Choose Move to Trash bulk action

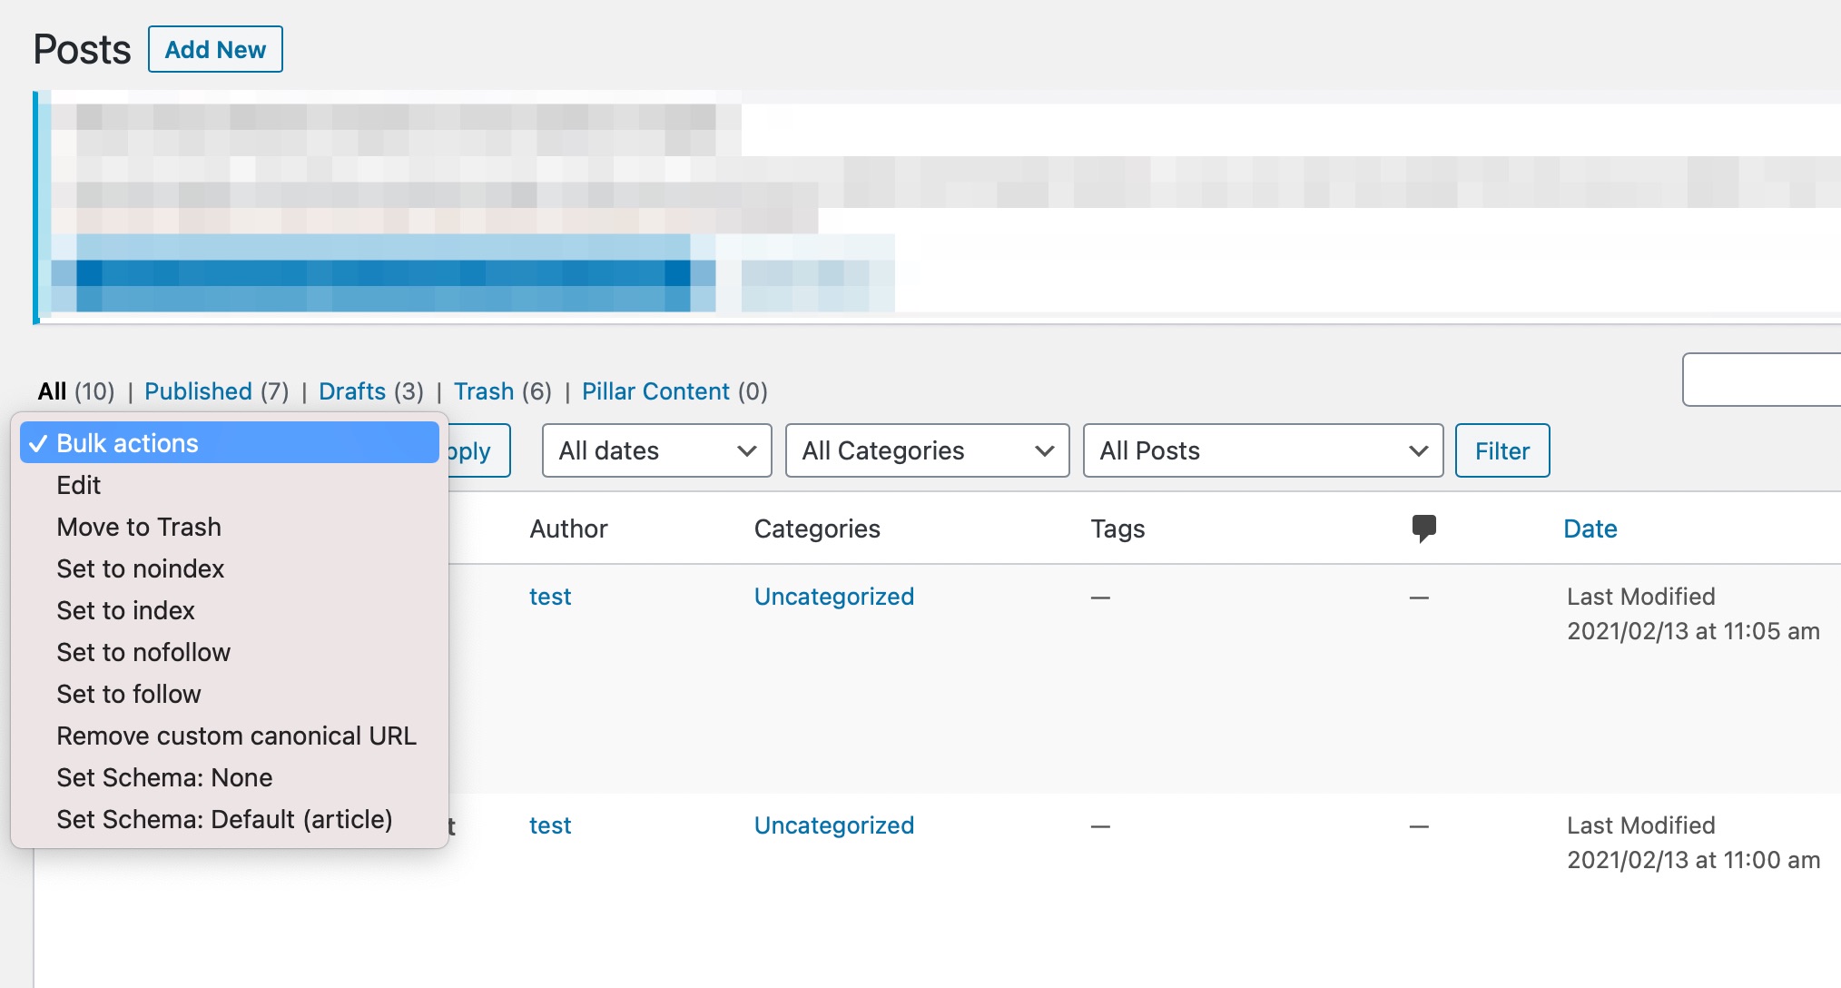(139, 527)
